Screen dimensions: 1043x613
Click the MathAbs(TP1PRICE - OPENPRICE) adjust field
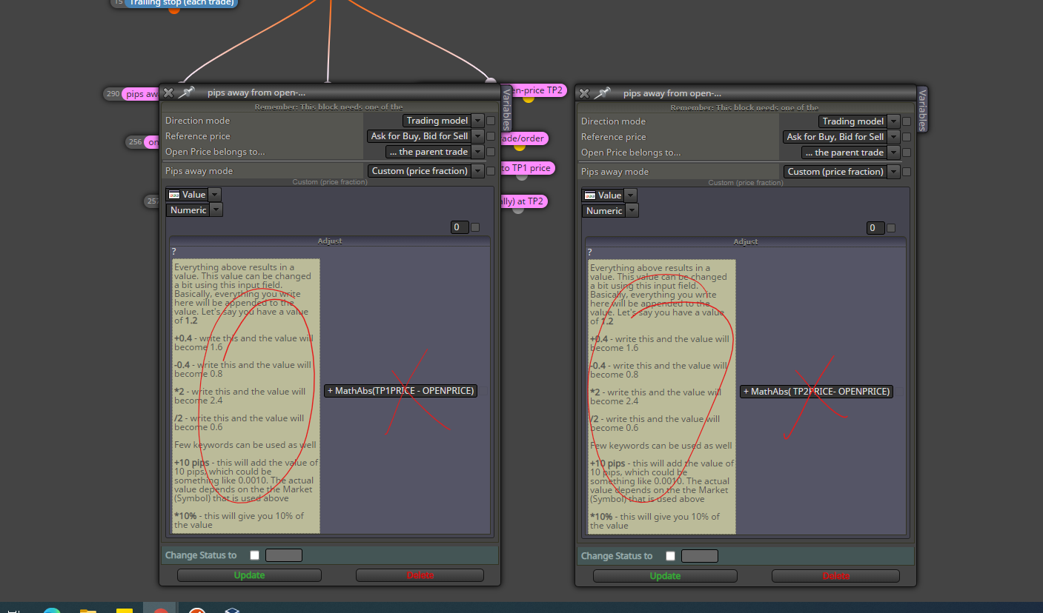(x=400, y=391)
